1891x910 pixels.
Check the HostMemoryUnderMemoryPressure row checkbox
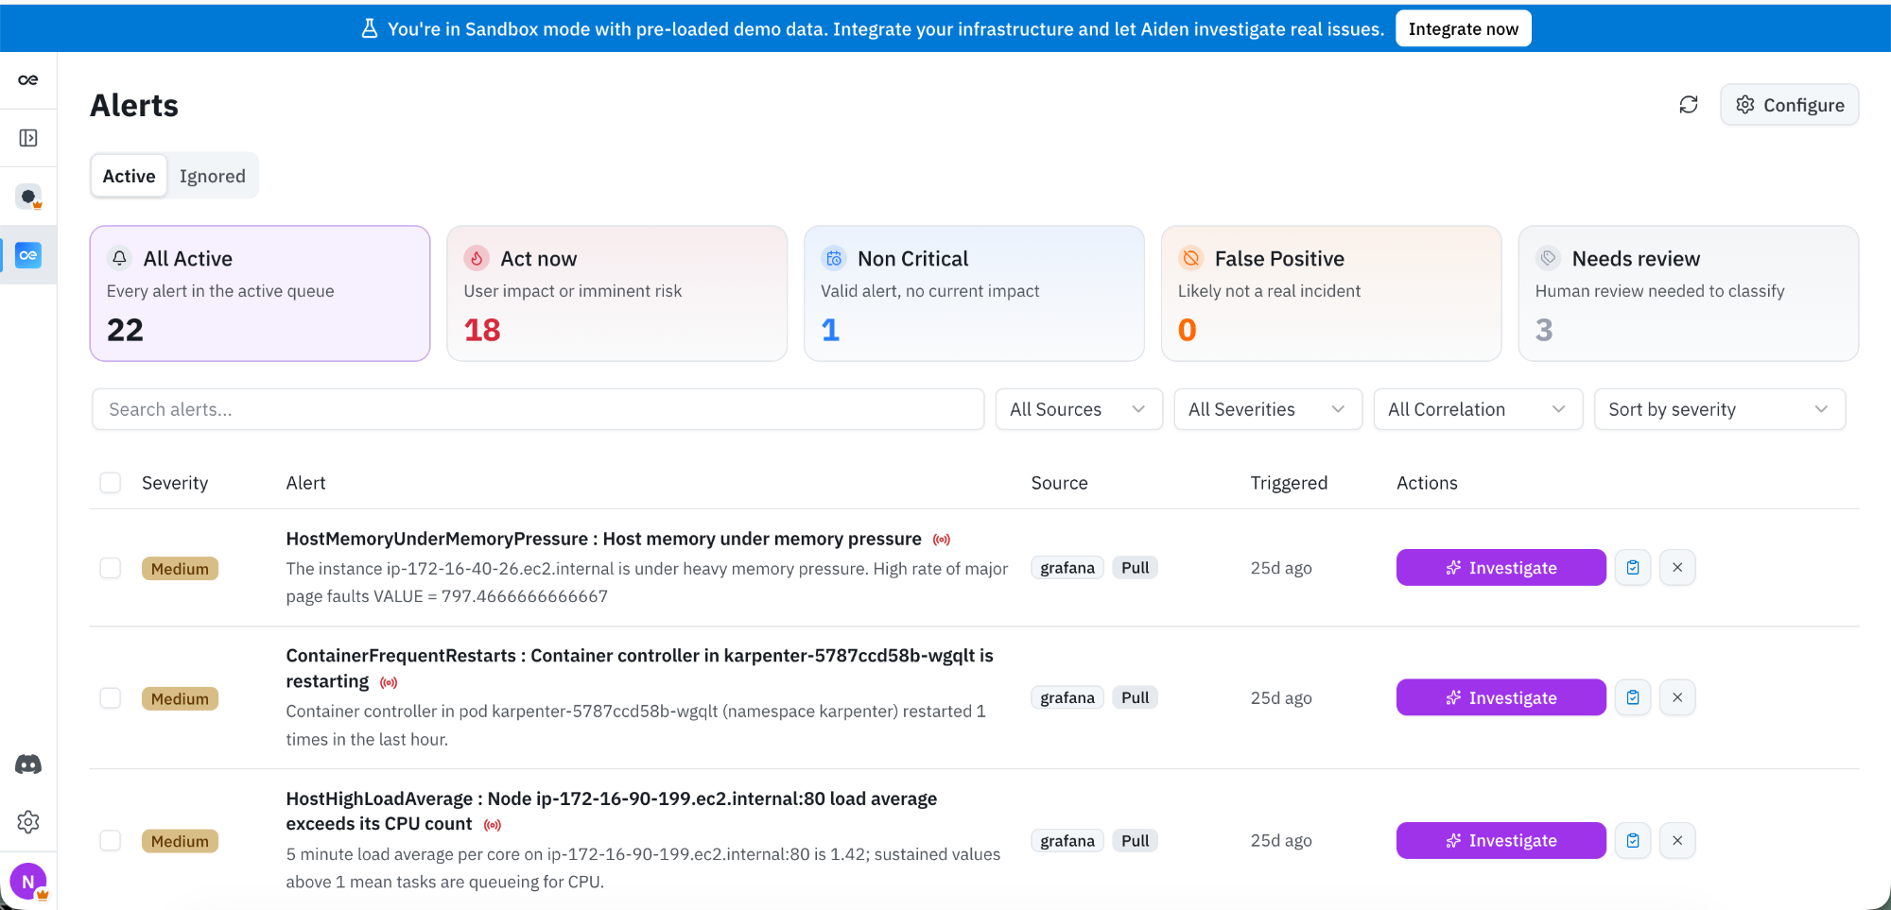point(111,568)
